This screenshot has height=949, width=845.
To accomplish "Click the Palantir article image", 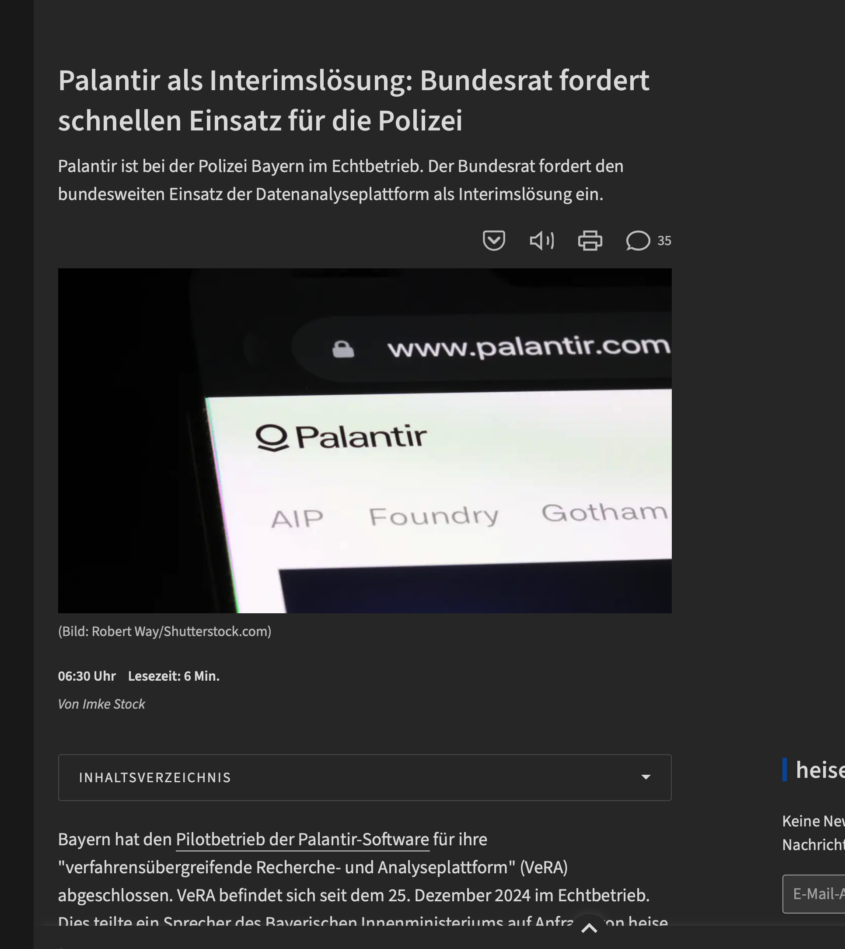I will pyautogui.click(x=364, y=440).
